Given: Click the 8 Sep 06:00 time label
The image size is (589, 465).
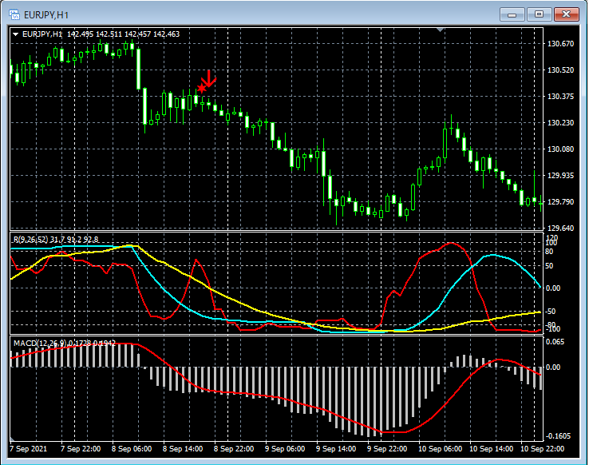Looking at the screenshot, I should (132, 449).
